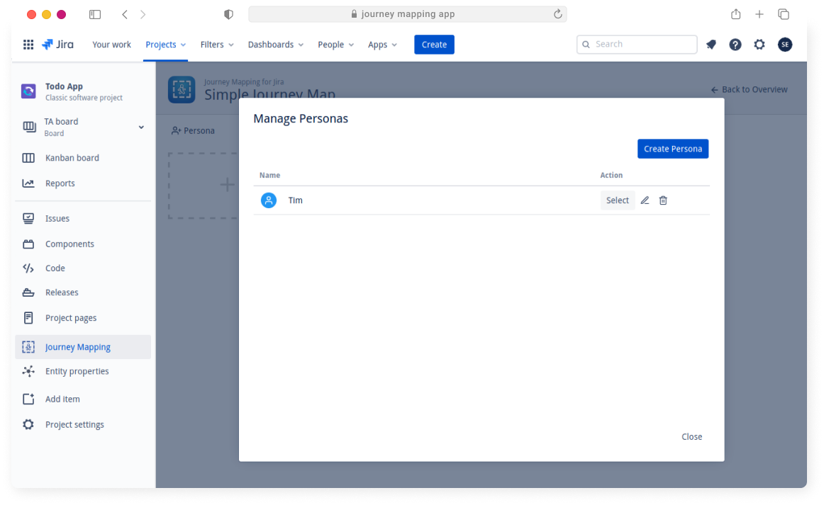The width and height of the screenshot is (824, 505).
Task: Click the browser address bar
Action: point(407,14)
